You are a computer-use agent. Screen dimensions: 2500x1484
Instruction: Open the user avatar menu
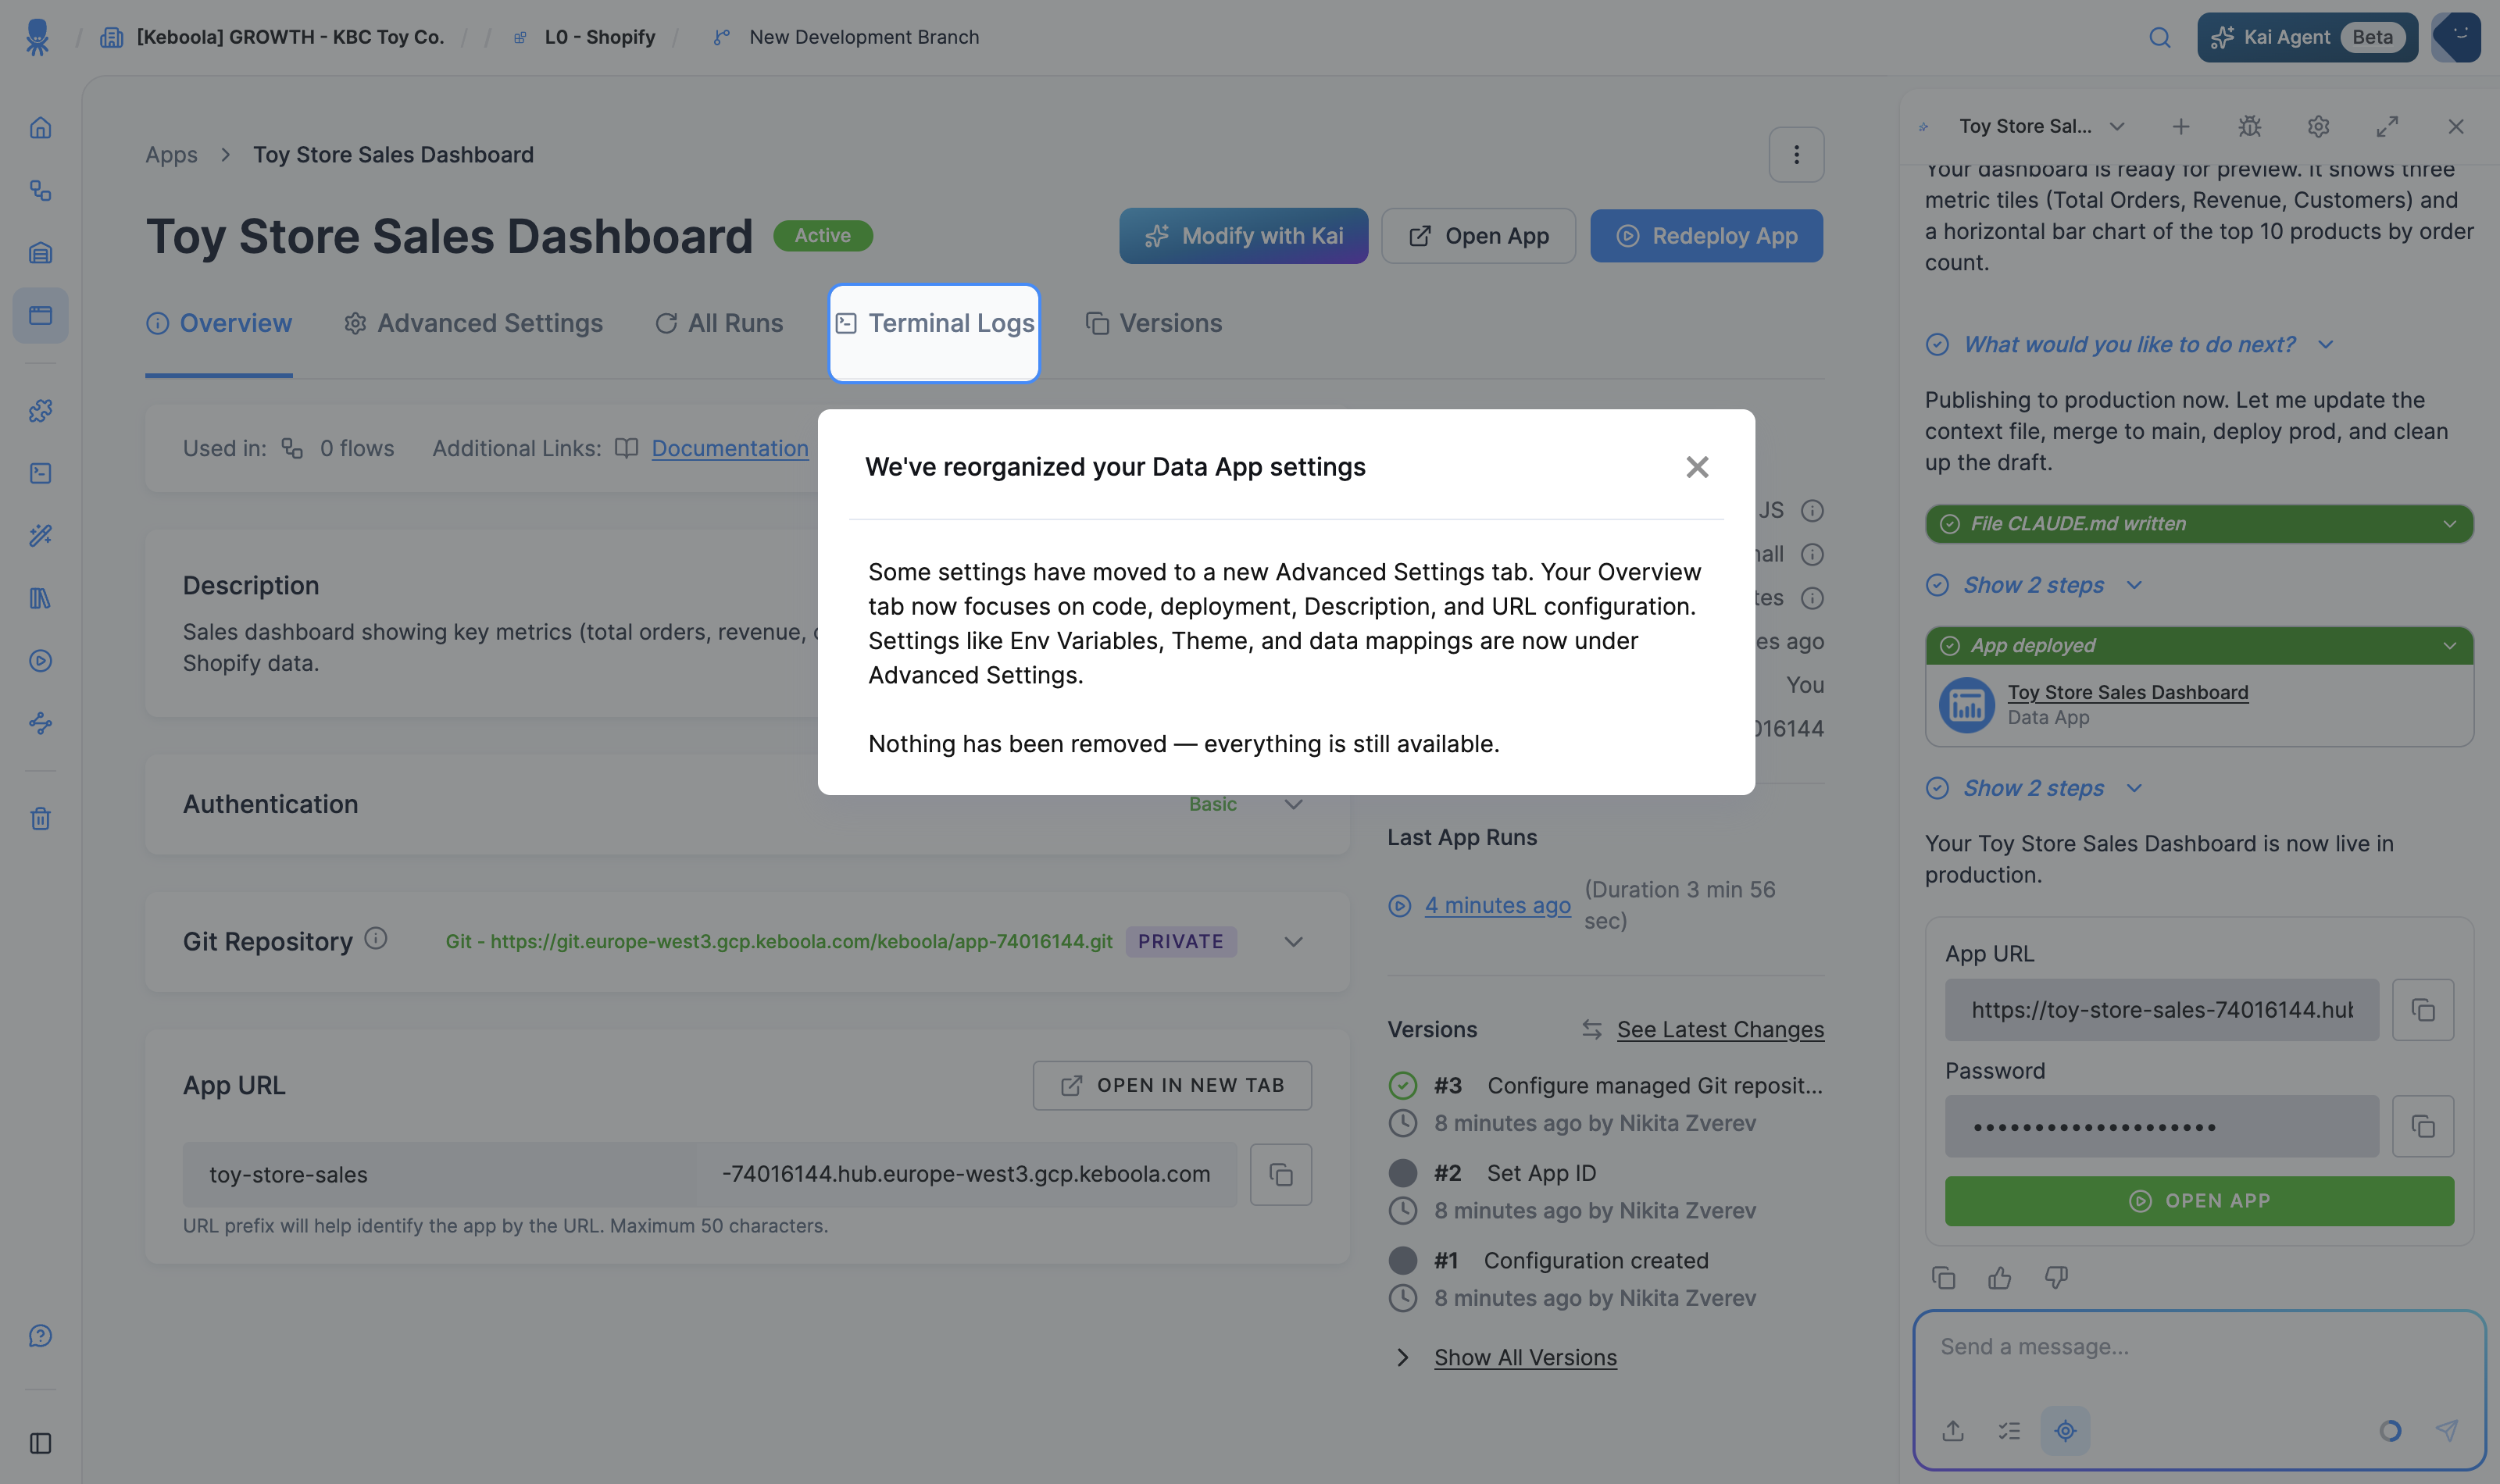coord(2456,37)
